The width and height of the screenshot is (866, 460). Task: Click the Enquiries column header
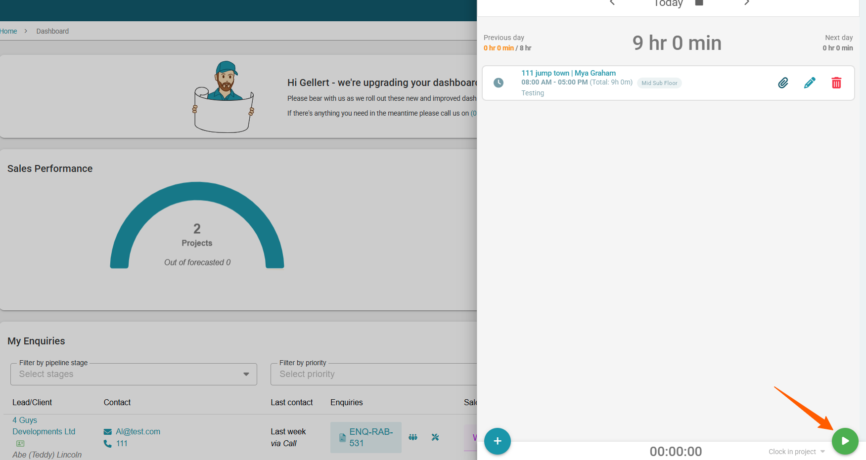[x=347, y=403]
